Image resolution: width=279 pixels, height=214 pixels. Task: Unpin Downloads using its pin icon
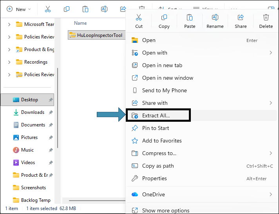click(51, 112)
